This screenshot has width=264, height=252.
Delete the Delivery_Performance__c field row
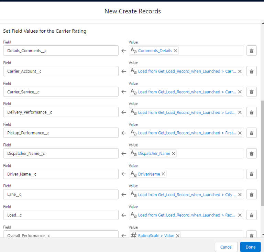pos(251,112)
